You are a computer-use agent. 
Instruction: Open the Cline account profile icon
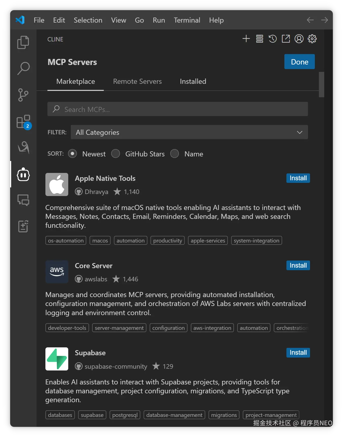point(299,39)
